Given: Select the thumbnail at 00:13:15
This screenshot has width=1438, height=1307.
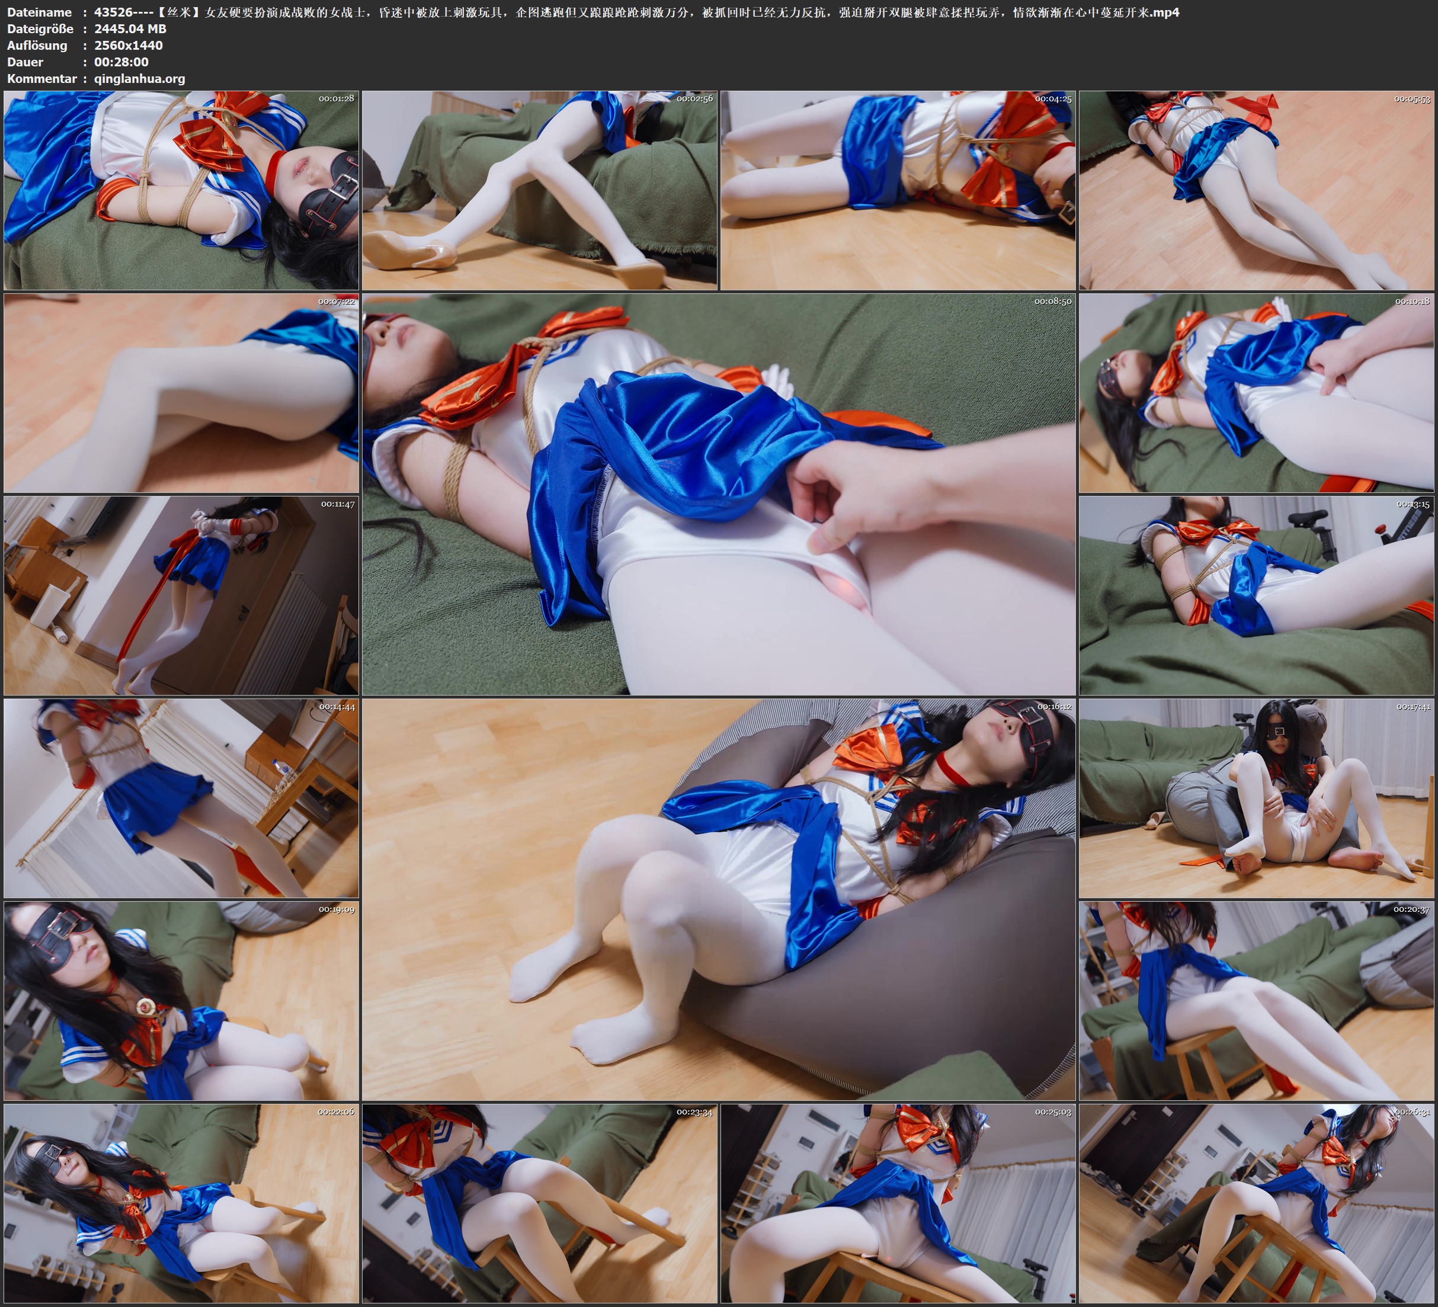Looking at the screenshot, I should (1256, 595).
